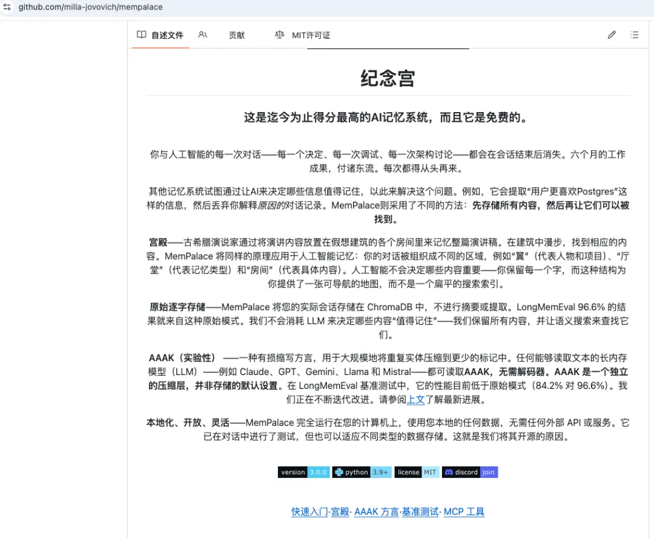Click the bold text 先存储所有内容
This screenshot has height=538, width=654.
point(504,205)
